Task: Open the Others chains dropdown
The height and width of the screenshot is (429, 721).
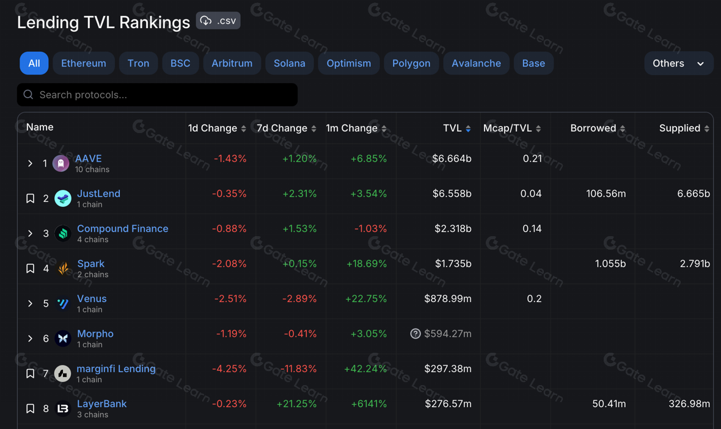Action: (678, 63)
